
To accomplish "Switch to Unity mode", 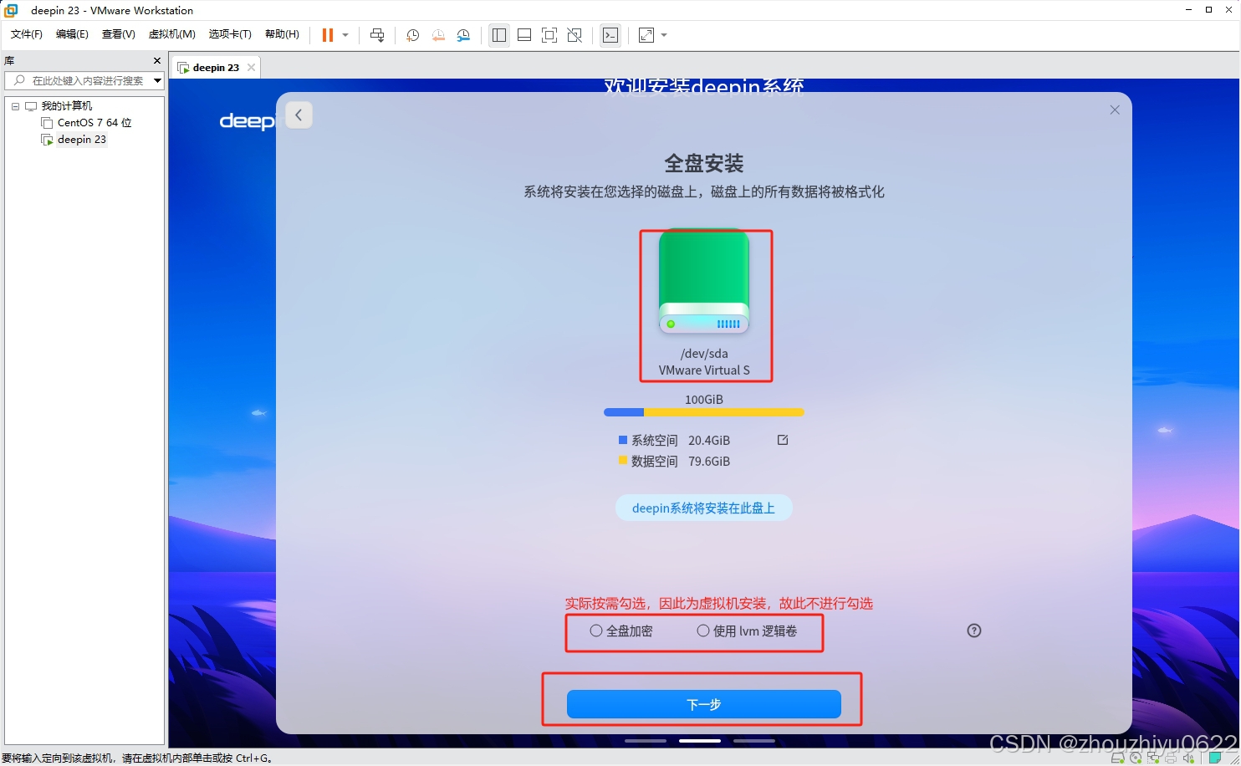I will click(x=575, y=35).
